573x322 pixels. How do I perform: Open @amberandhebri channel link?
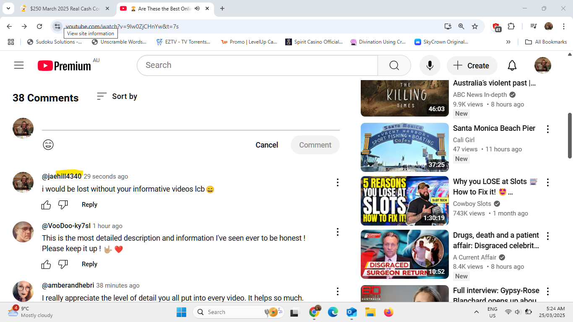coord(68,286)
